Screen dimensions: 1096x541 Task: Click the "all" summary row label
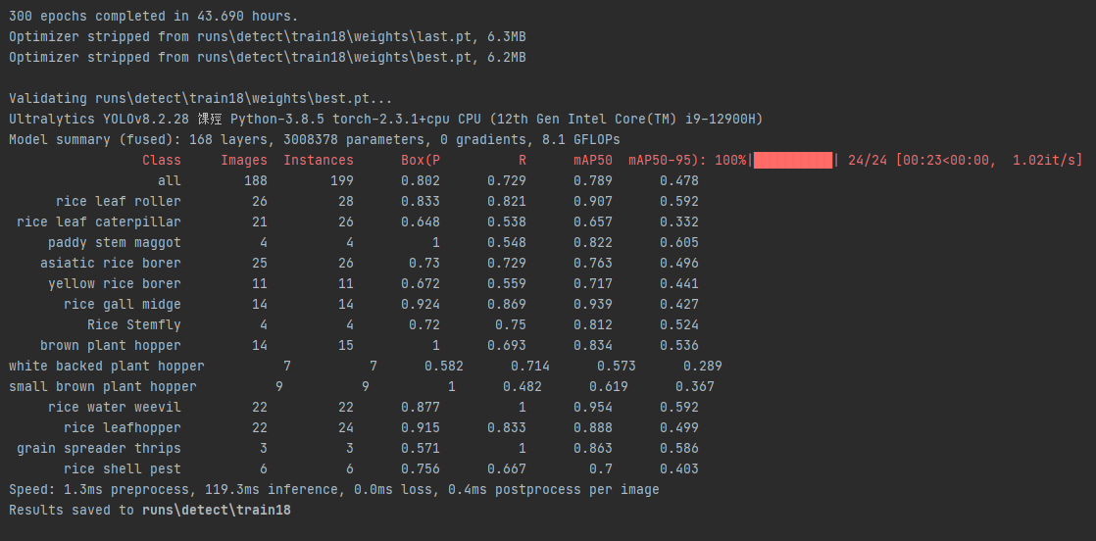pos(170,180)
